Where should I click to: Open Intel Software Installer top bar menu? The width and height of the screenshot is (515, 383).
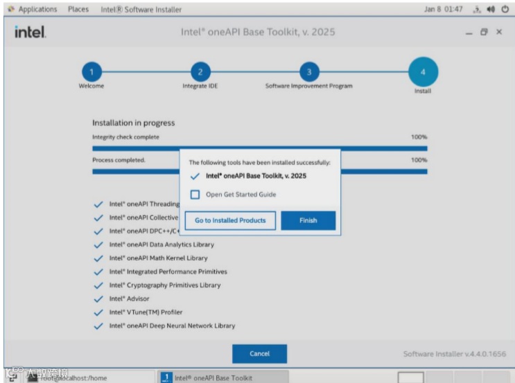[x=141, y=10]
